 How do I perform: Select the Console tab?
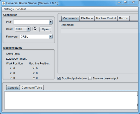click(x=13, y=88)
